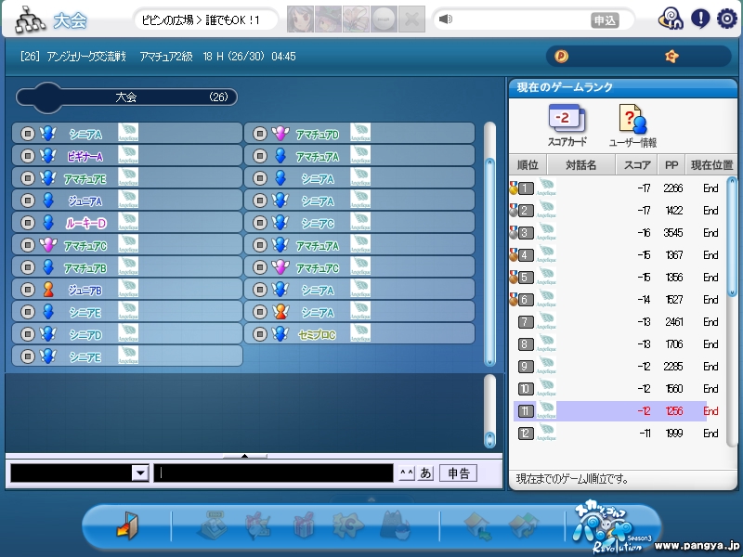Viewport: 743px width, 557px height.
Task: Click the orange P coin icon
Action: click(561, 57)
